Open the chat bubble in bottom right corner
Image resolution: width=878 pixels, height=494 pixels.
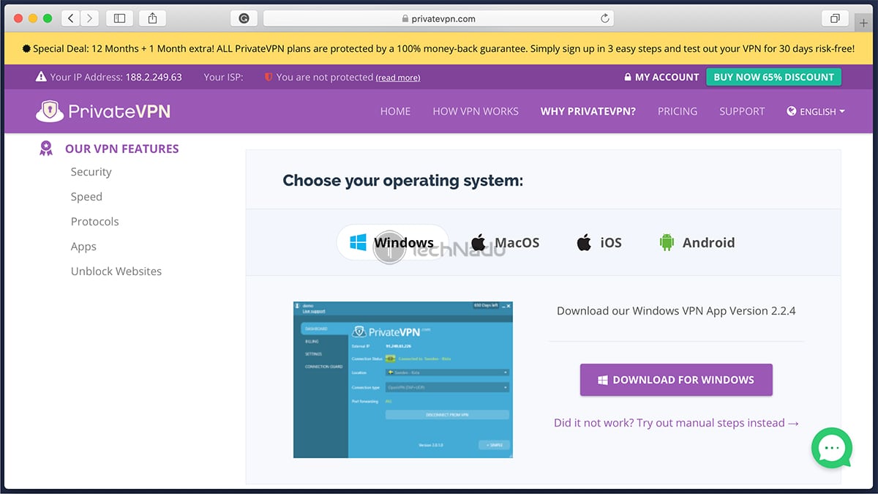831,448
